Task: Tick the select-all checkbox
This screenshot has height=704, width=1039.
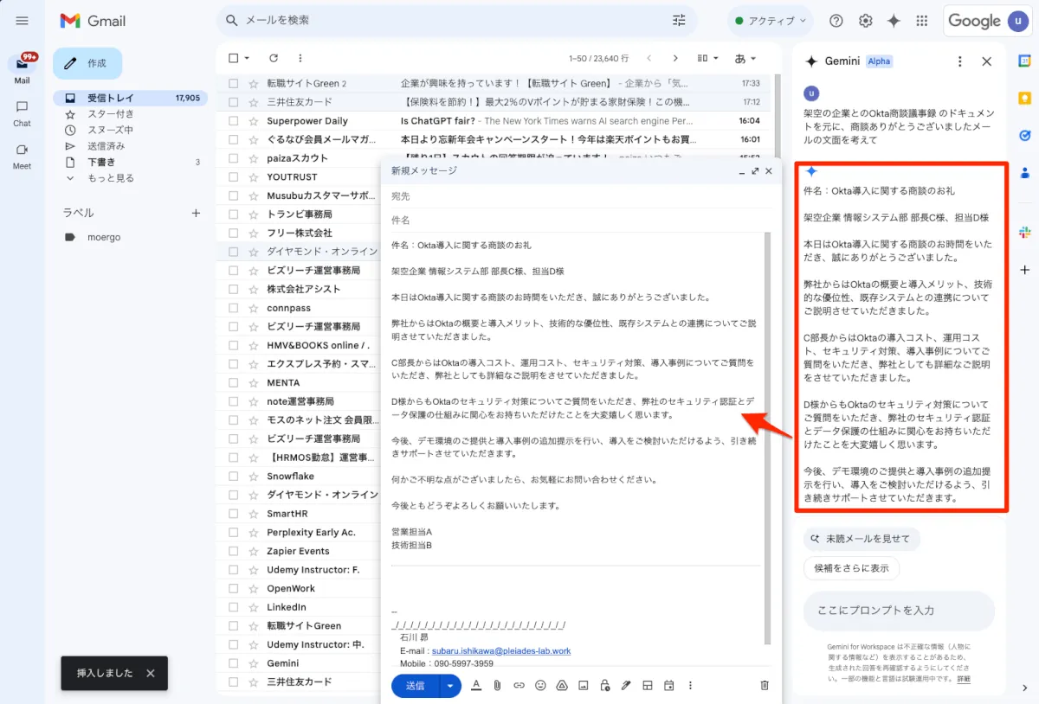Action: [x=233, y=58]
